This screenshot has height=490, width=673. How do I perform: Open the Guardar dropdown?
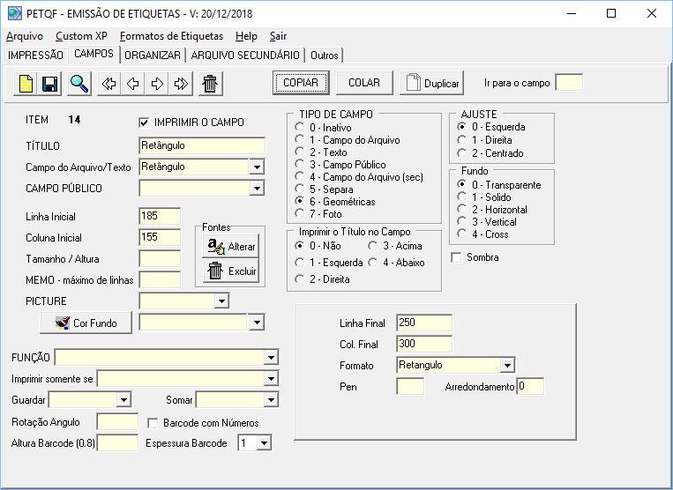pyautogui.click(x=123, y=399)
